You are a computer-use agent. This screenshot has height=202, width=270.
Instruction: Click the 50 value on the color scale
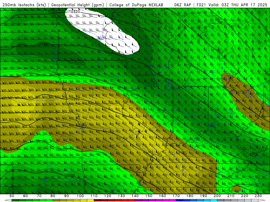tap(12, 196)
